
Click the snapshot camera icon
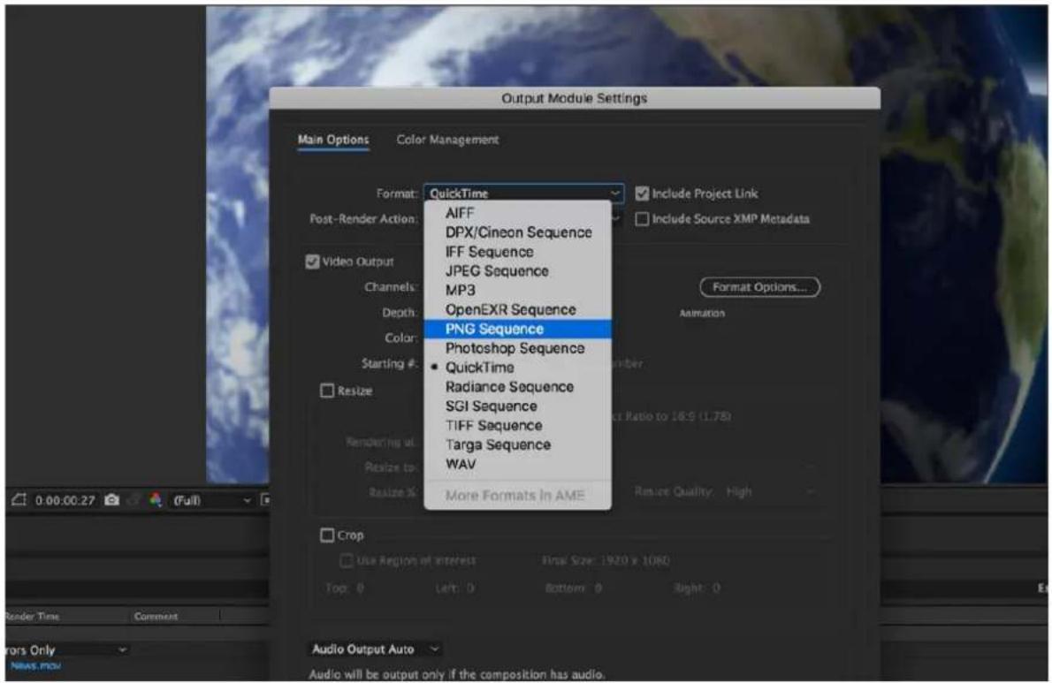pyautogui.click(x=113, y=500)
